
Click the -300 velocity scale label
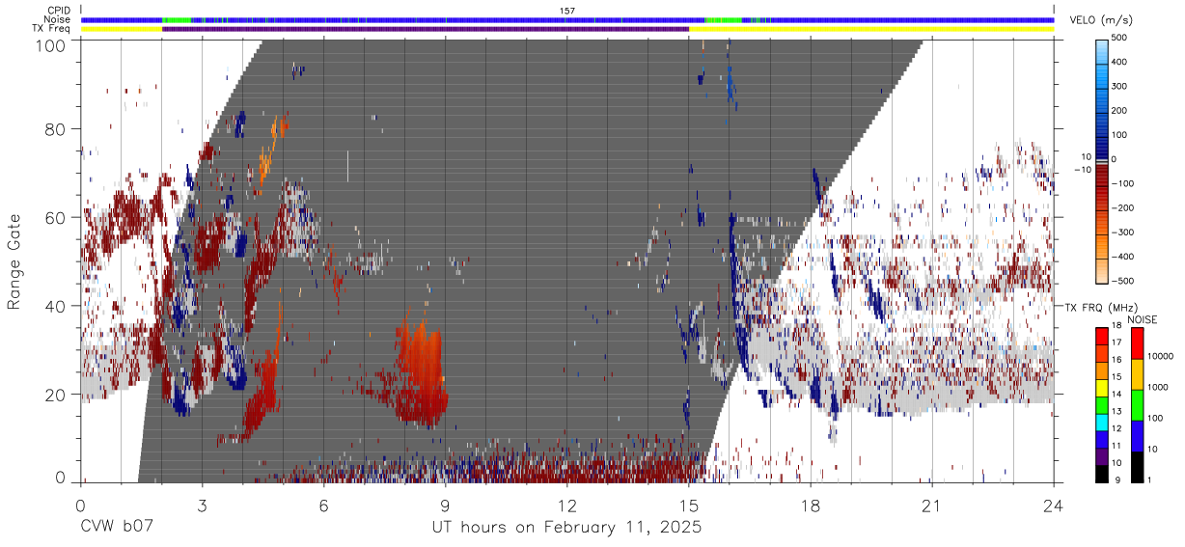[1125, 232]
